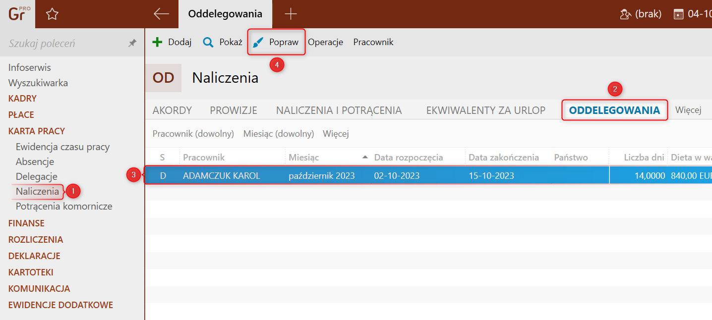712x320 pixels.
Task: Click the OD module badge
Action: [163, 78]
